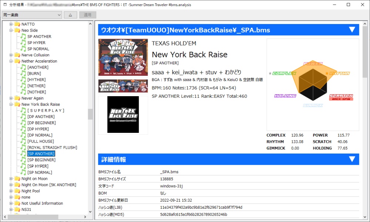Viewport: 370px width, 222px height.
Task: Expand the Nerve Collusion folder
Action: click(x=11, y=55)
